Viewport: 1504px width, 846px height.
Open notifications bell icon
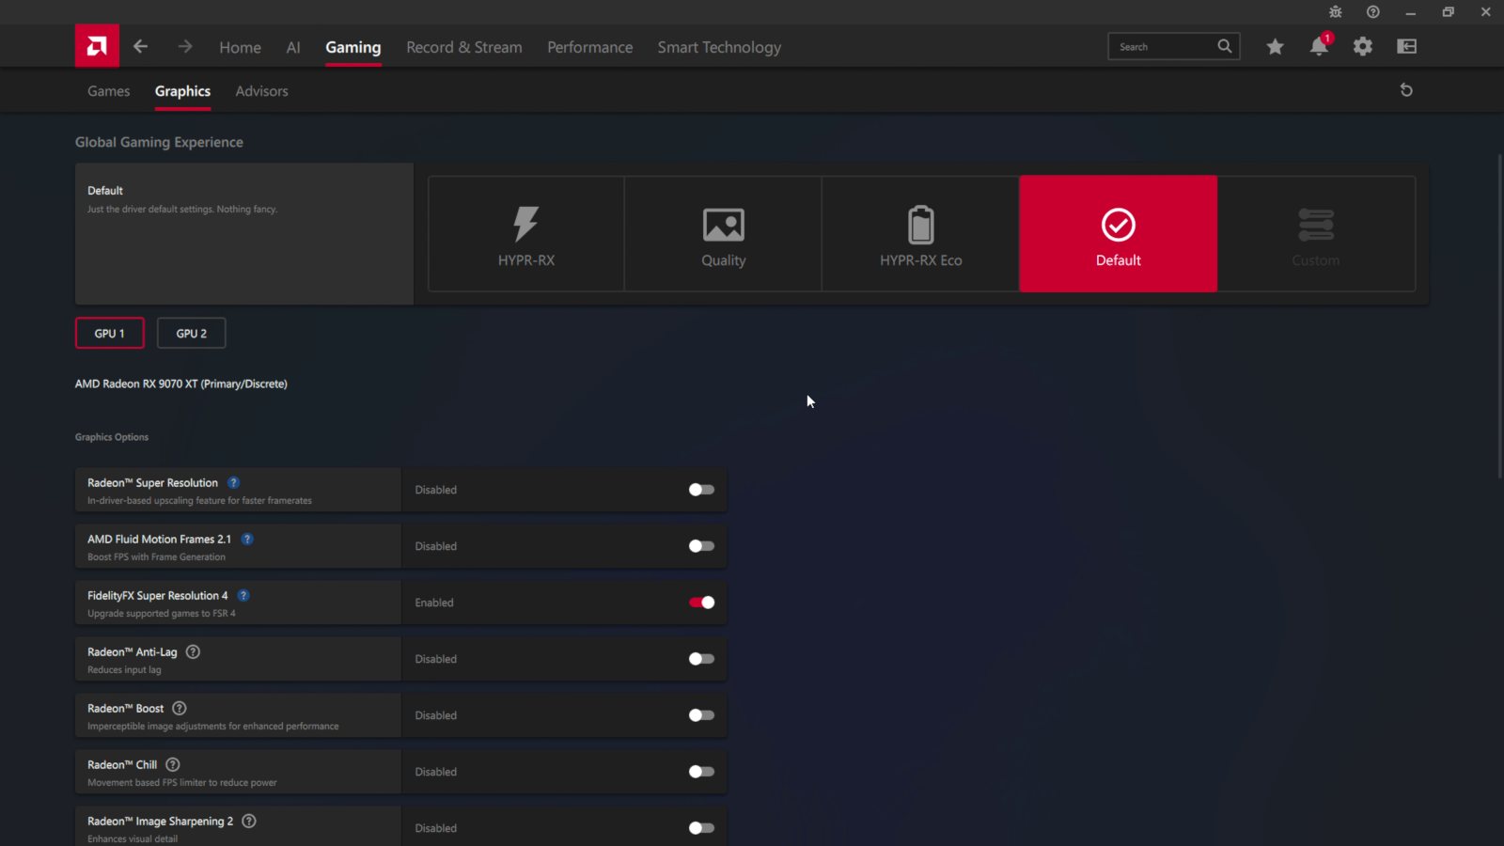point(1319,47)
